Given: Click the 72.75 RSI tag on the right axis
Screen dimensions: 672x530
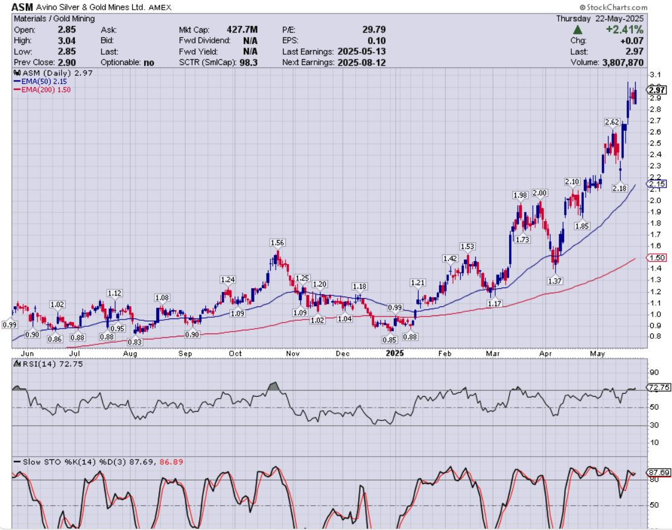Looking at the screenshot, I should coord(659,387).
